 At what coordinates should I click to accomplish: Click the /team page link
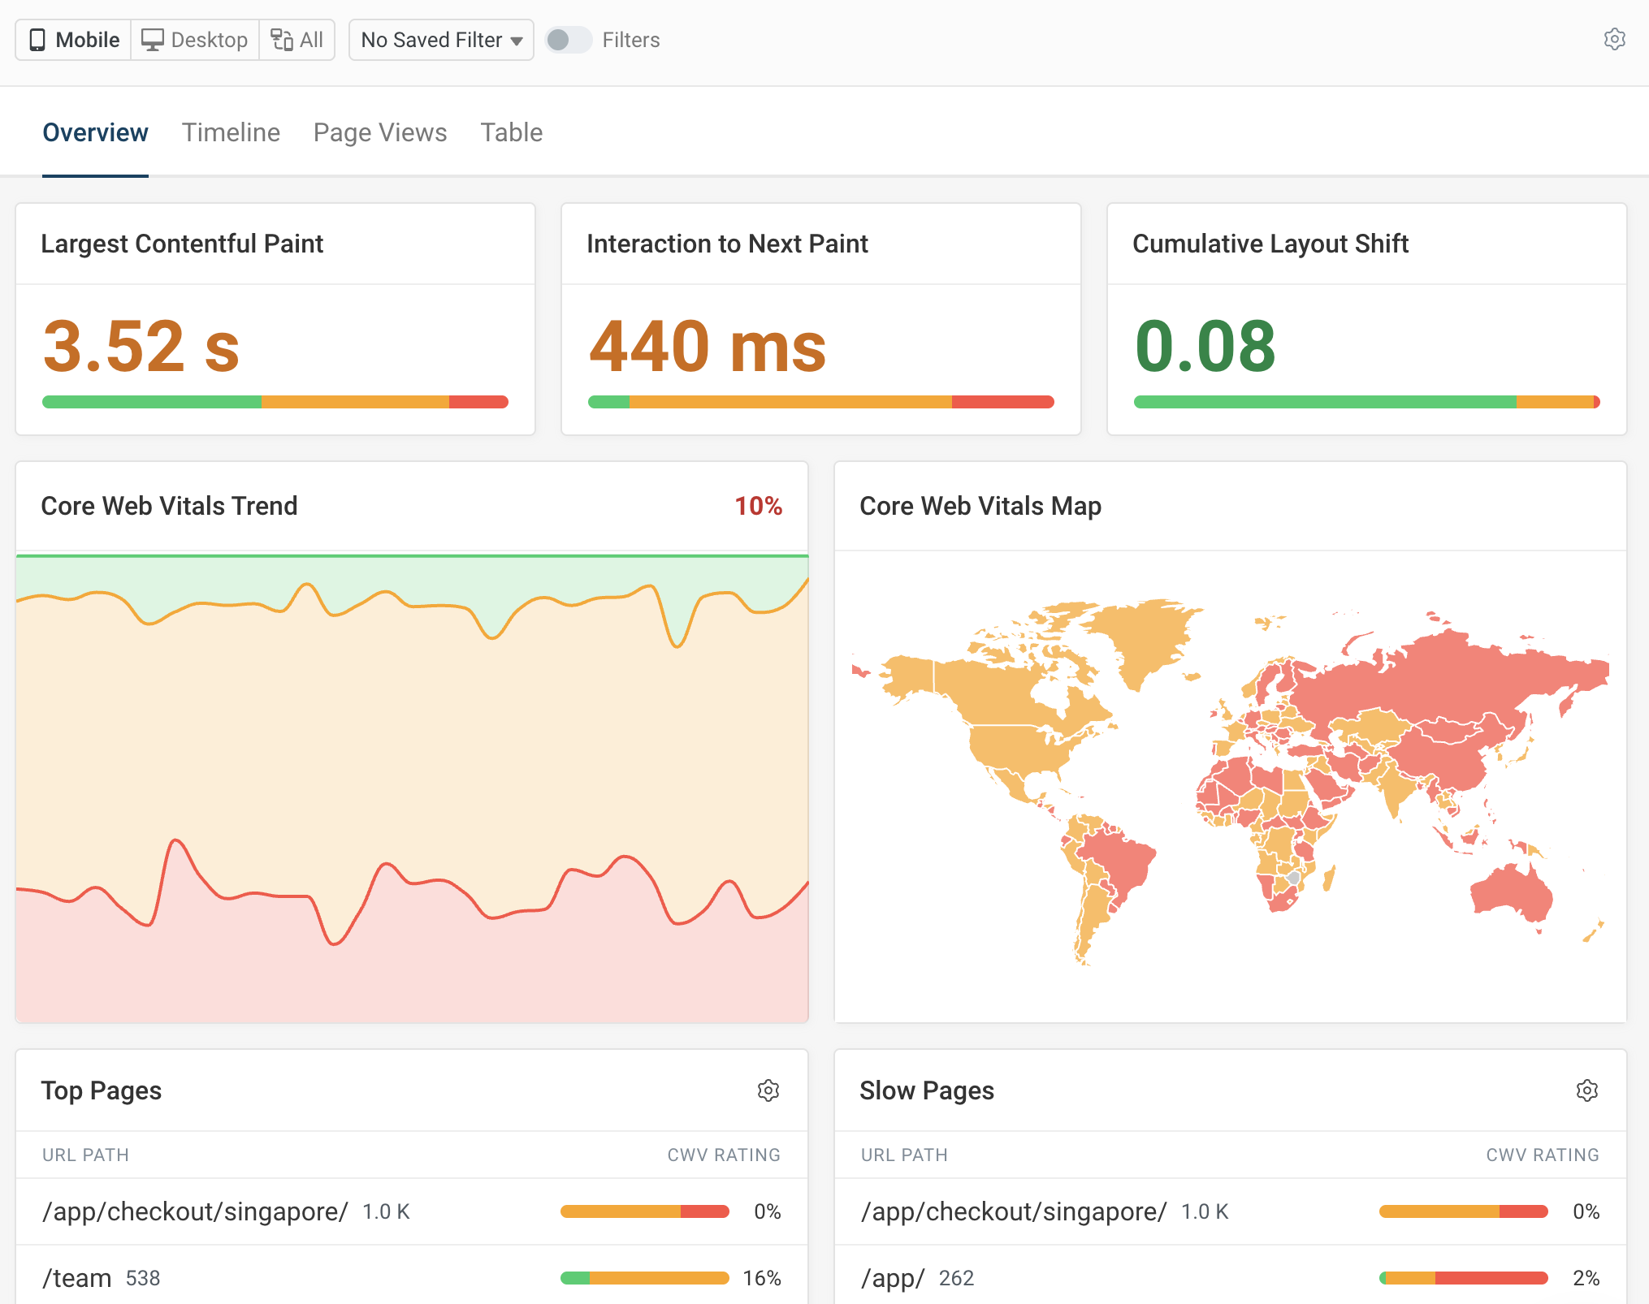click(76, 1277)
